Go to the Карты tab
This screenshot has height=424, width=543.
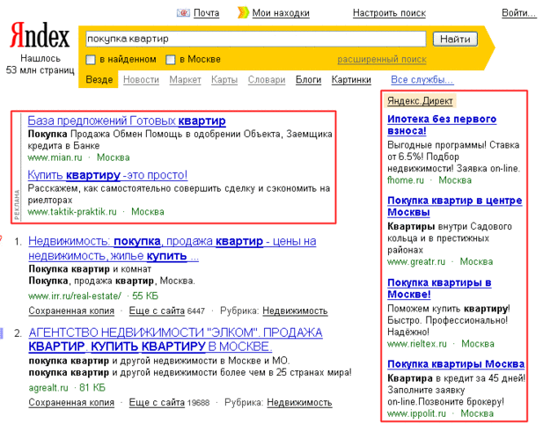point(224,79)
